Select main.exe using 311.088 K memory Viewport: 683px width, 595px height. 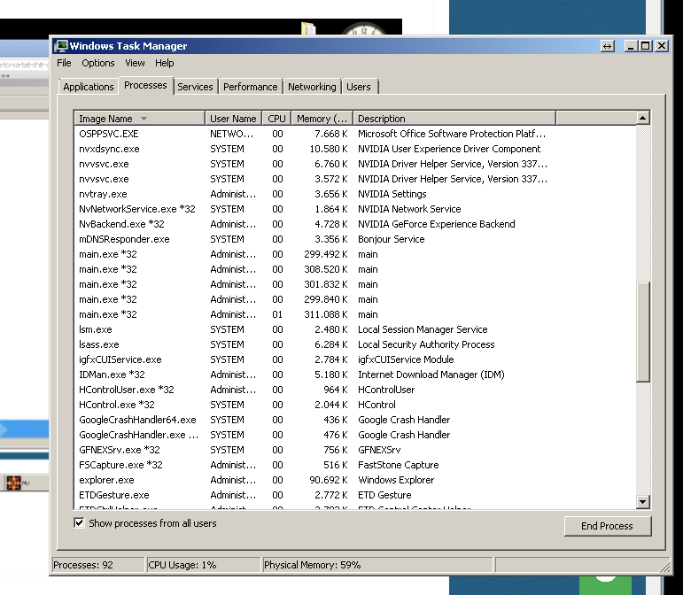tap(355, 314)
